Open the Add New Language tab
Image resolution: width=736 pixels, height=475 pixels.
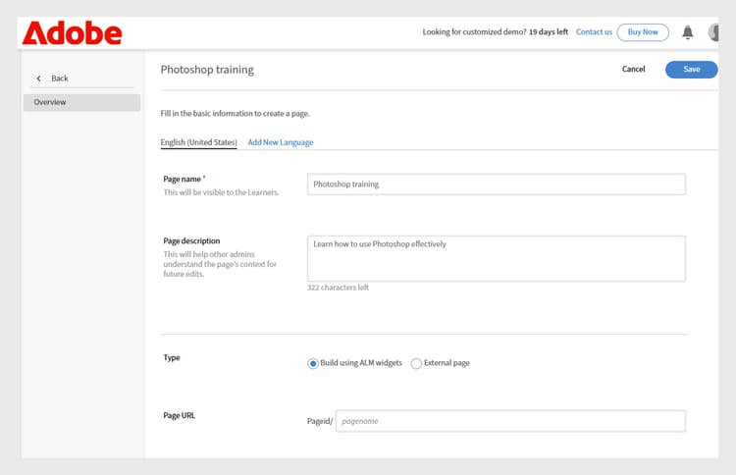point(281,142)
